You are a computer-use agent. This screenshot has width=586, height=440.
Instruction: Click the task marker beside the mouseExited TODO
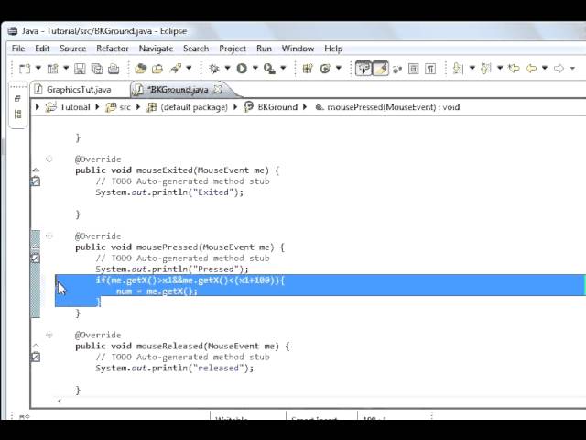pyautogui.click(x=36, y=181)
